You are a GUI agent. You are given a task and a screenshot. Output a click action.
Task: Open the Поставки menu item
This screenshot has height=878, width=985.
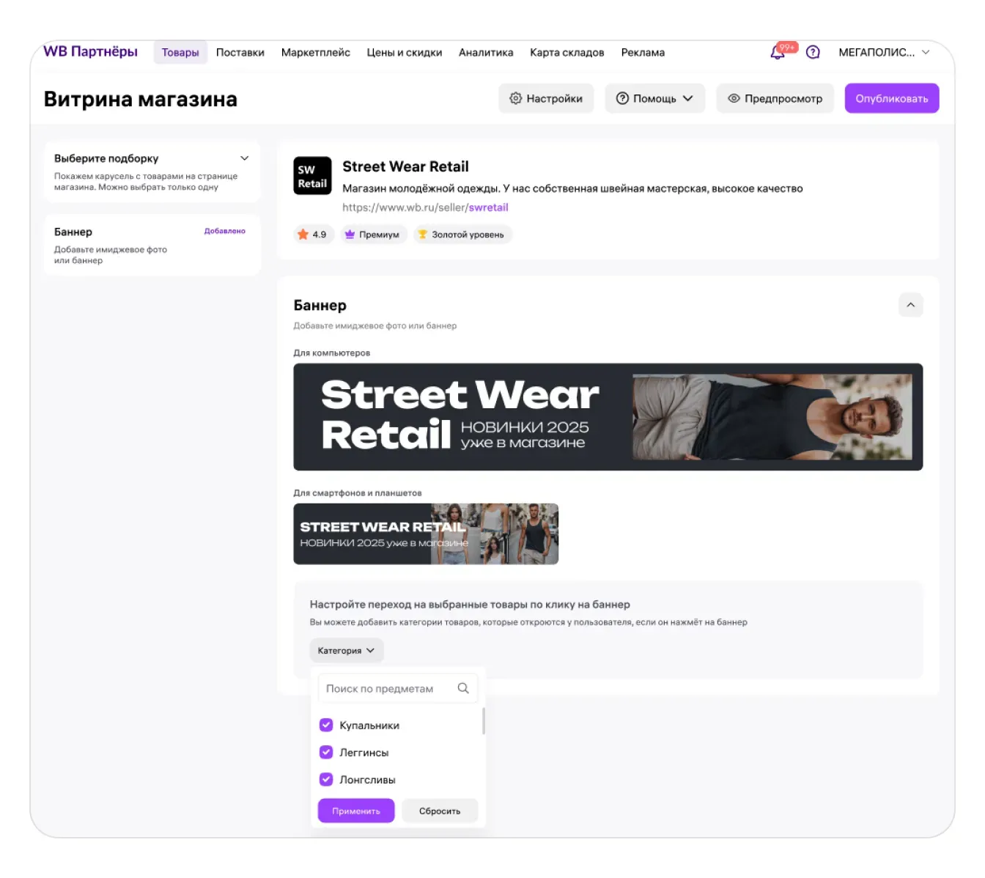pyautogui.click(x=240, y=53)
